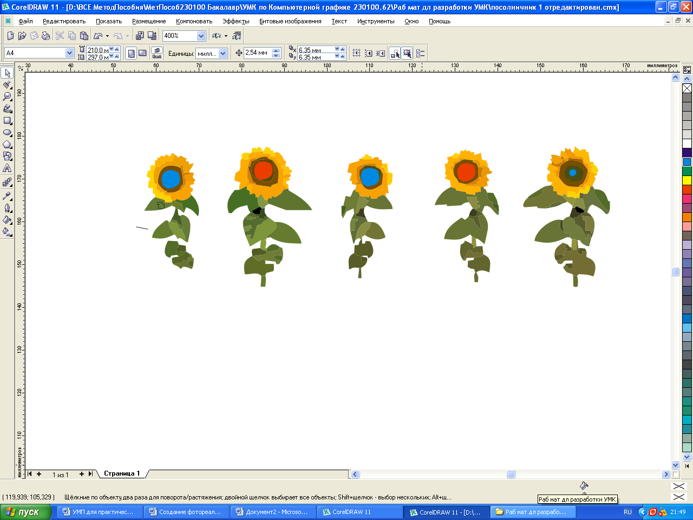Open the Битовые изображения menu
The width and height of the screenshot is (693, 520).
coord(290,21)
